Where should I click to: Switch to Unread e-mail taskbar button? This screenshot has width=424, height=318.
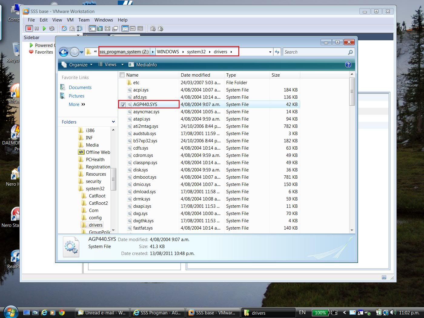click(x=102, y=313)
